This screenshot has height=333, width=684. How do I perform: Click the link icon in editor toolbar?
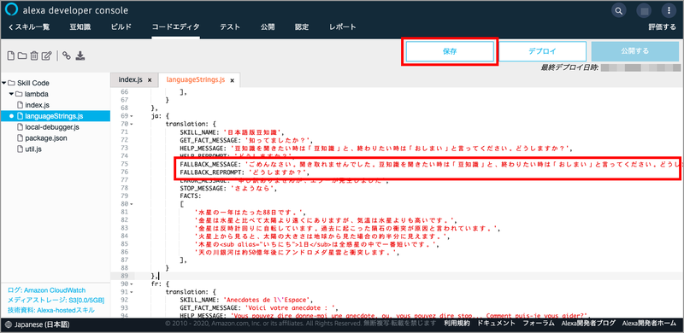pyautogui.click(x=67, y=55)
